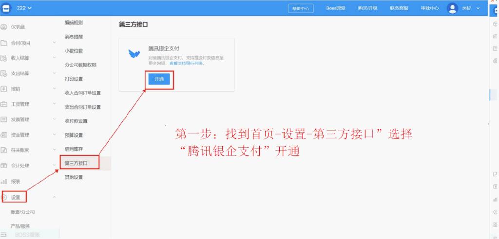Click the app logo icon in the header
Viewport: 499px width, 239px height.
6,8
